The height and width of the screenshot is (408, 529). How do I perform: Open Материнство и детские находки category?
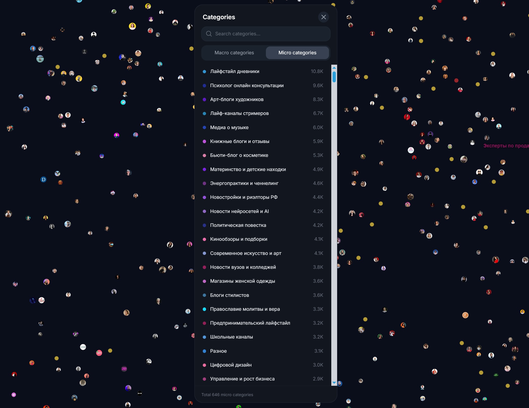(263, 170)
